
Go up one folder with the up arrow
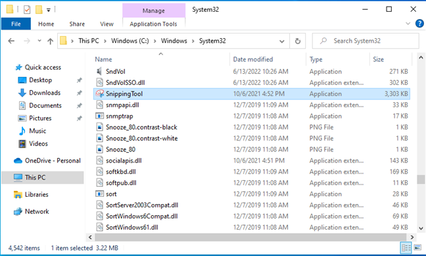50,41
